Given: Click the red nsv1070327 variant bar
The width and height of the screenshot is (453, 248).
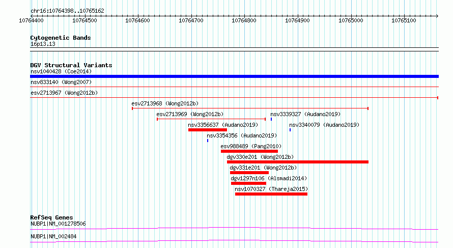Looking at the screenshot, I should click(x=271, y=194).
